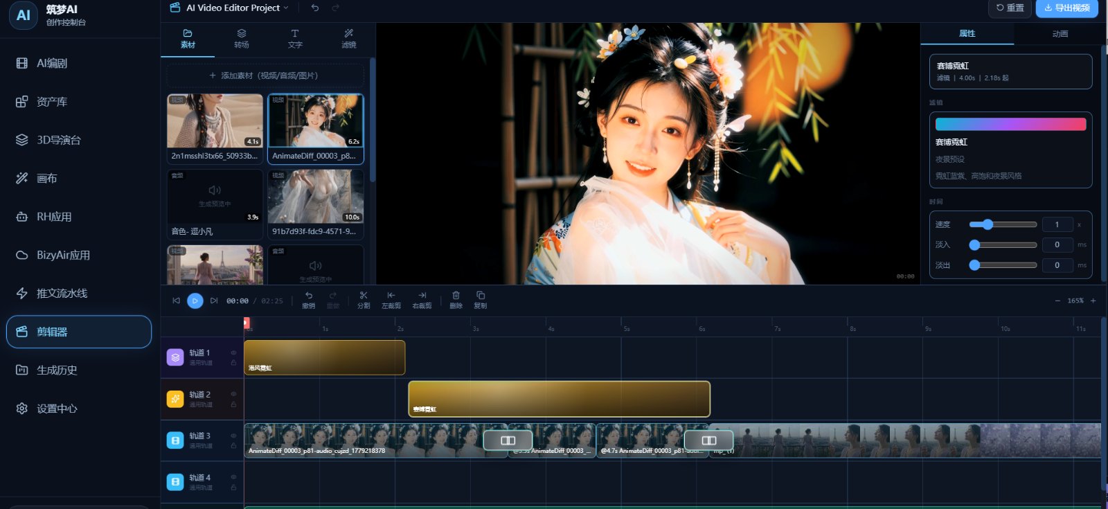
Task: Select the 分割 split scissors tool
Action: tap(364, 300)
